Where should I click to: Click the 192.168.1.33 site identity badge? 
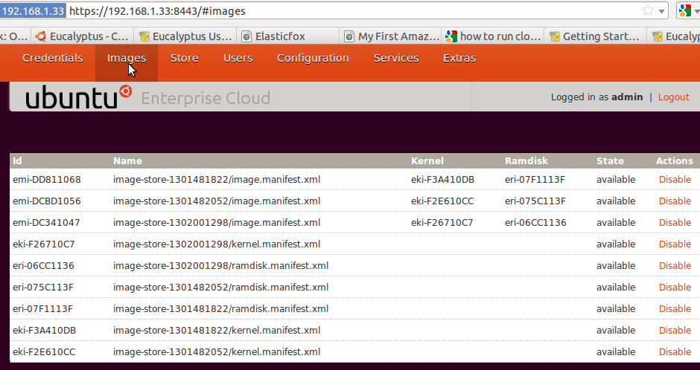click(33, 11)
